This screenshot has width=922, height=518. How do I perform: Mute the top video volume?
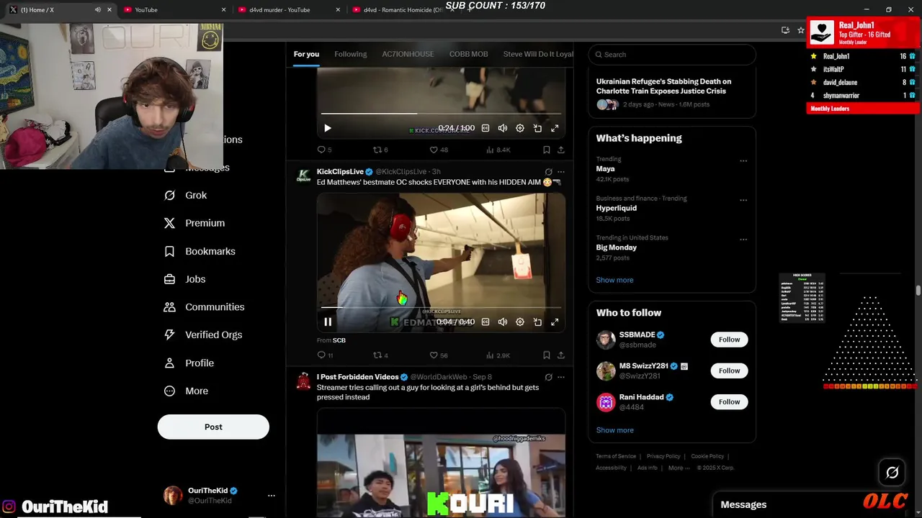(503, 128)
